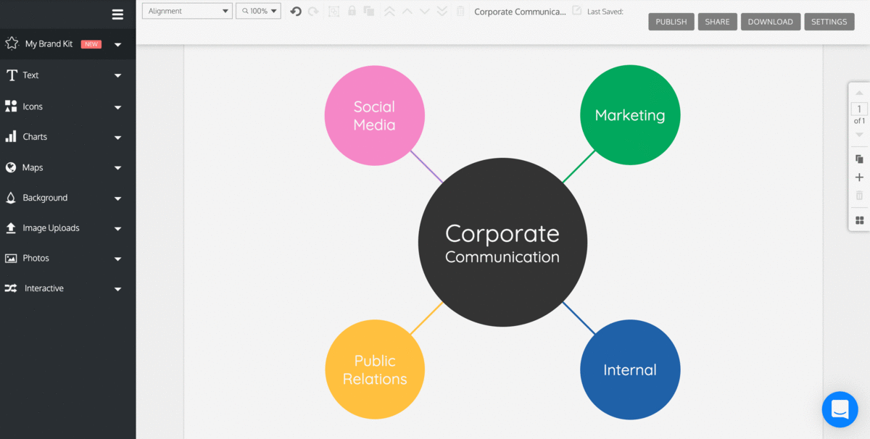870x439 pixels.
Task: Click the DOWNLOAD button
Action: click(x=770, y=22)
